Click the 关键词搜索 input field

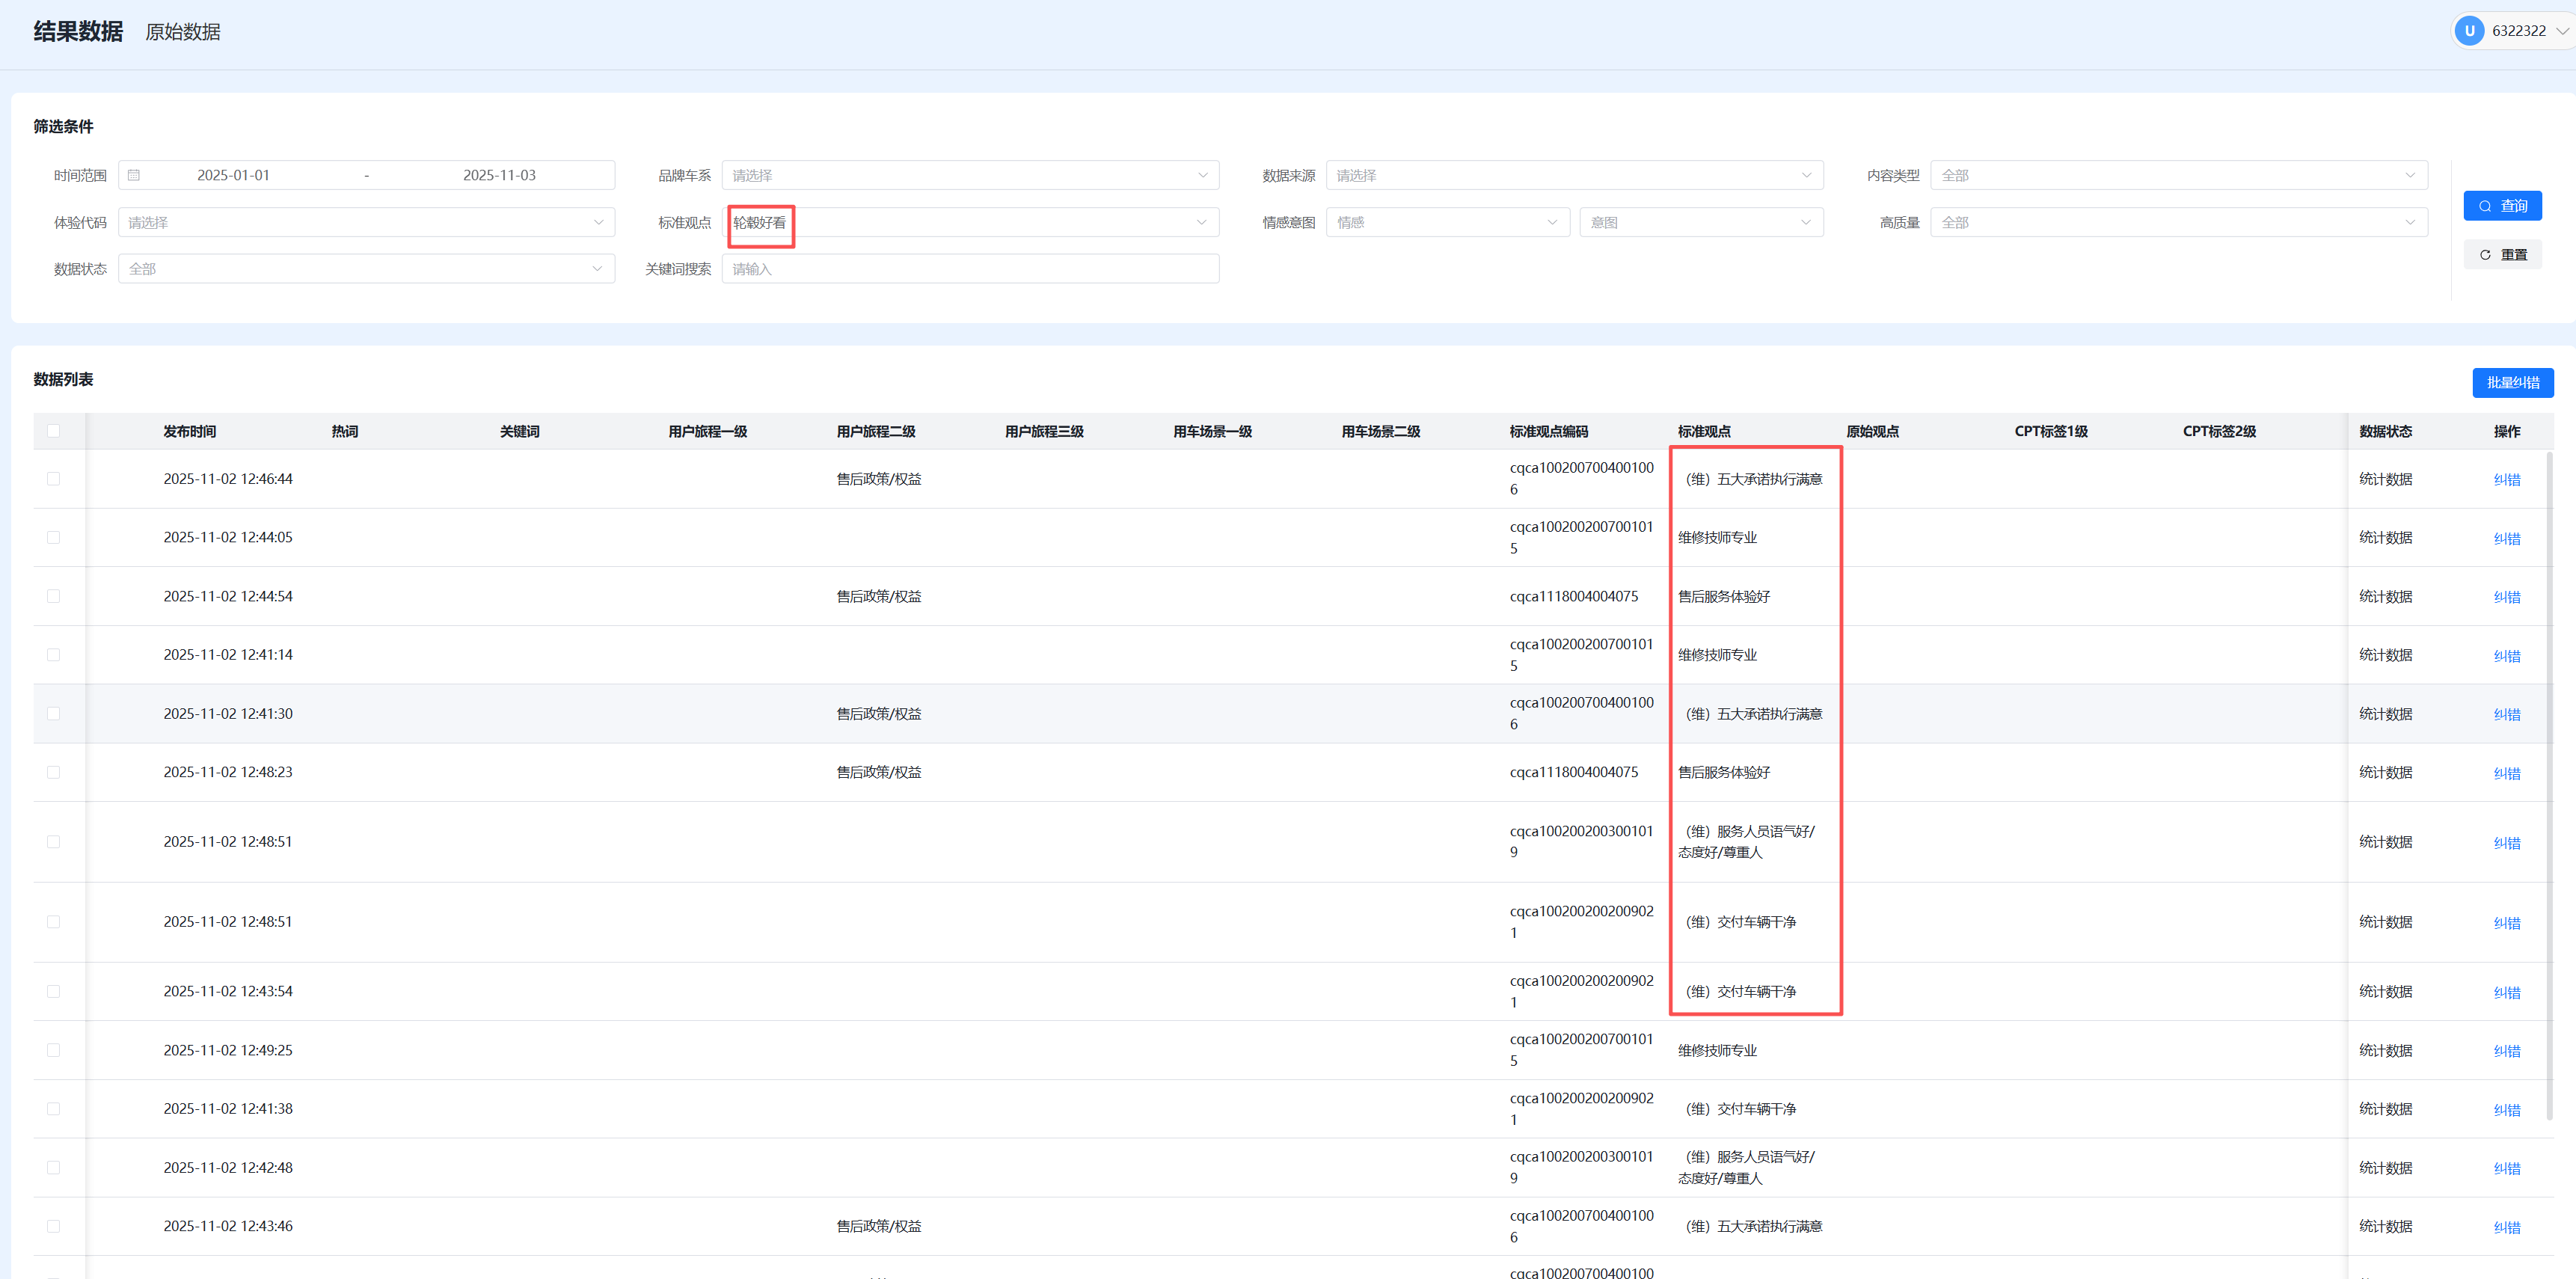click(970, 269)
